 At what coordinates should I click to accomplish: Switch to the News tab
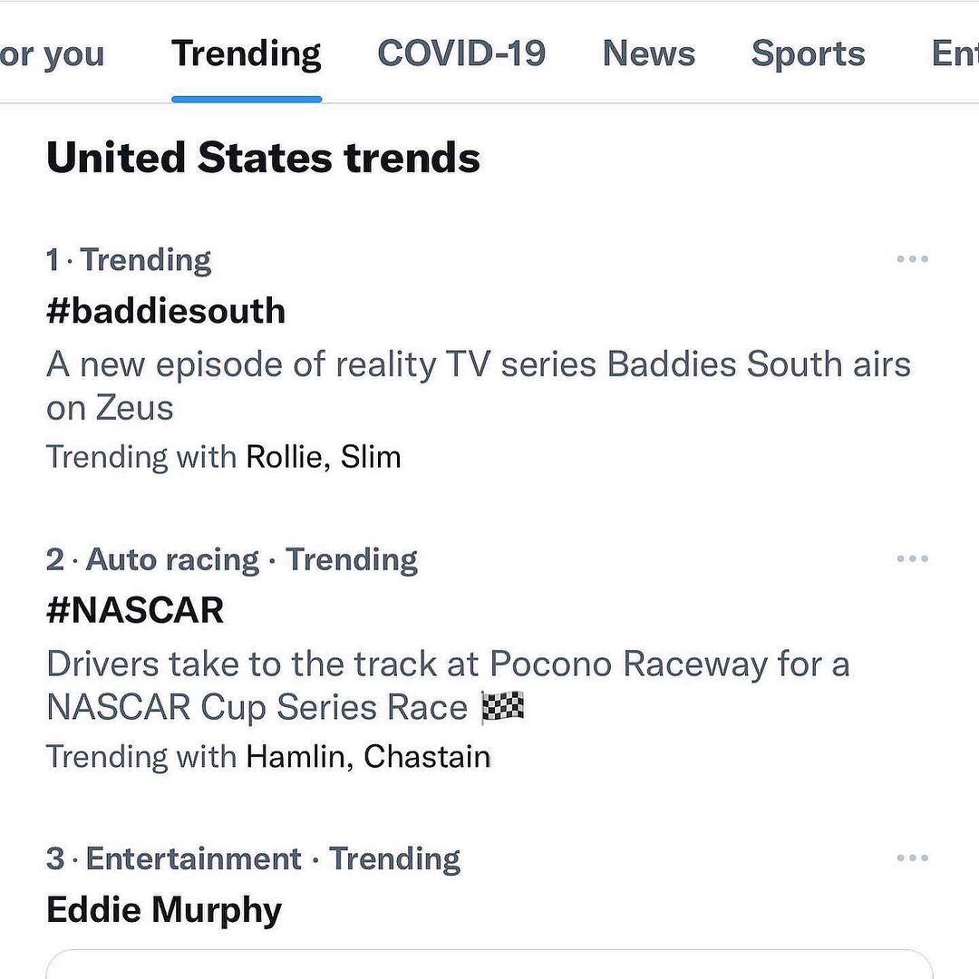648,53
